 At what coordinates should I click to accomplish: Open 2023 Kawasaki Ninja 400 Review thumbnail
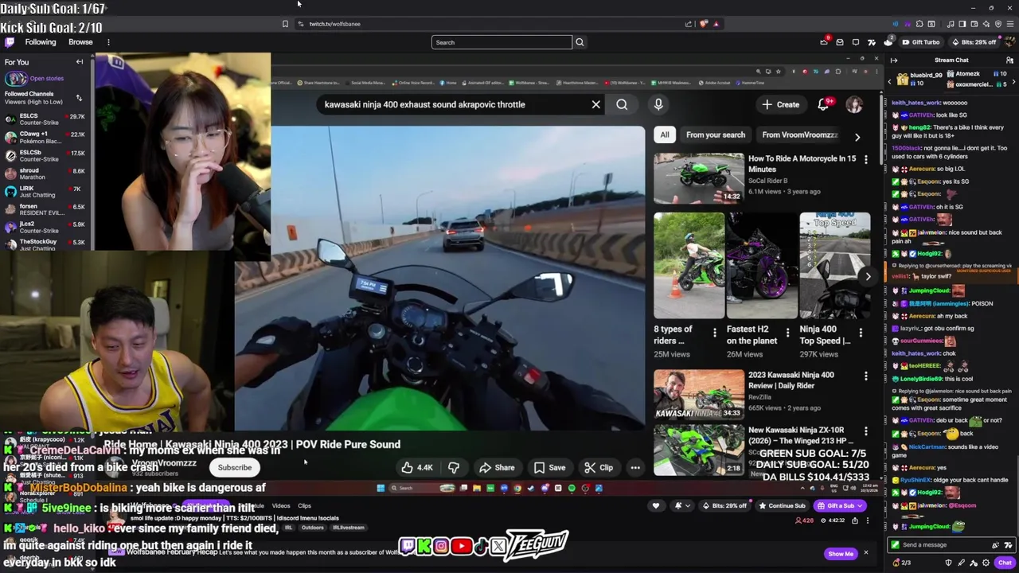(699, 394)
